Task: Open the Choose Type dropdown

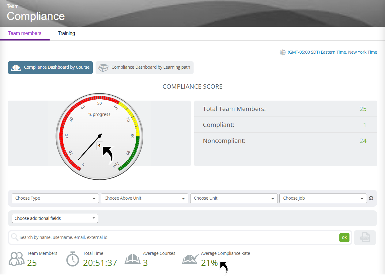Action: [x=55, y=198]
